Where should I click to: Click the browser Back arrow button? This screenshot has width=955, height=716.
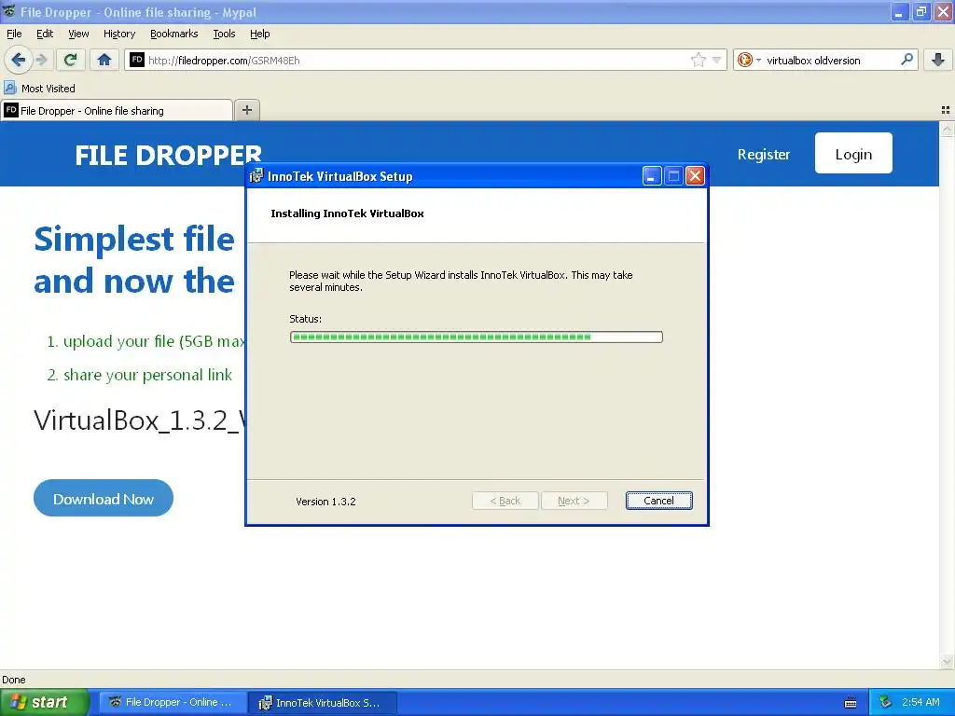coord(18,60)
